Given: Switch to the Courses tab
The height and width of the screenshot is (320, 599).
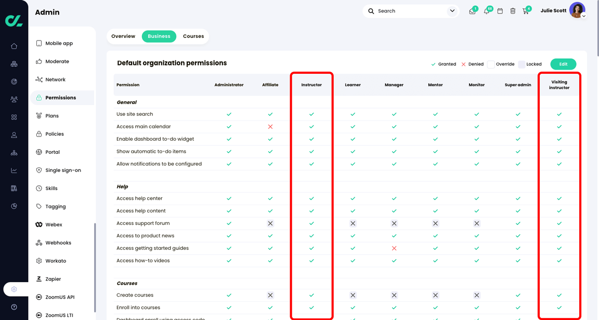Looking at the screenshot, I should tap(193, 36).
